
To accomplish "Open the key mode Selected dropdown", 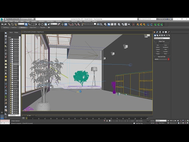I will [x=161, y=121].
